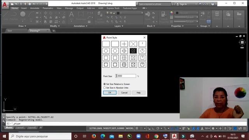
Task: Select the square with X point style
Action: pyautogui.click(x=133, y=58)
